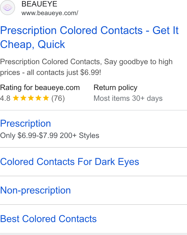Click the "Only $6.99-$7.99 200+ Styles" text

pyautogui.click(x=50, y=136)
